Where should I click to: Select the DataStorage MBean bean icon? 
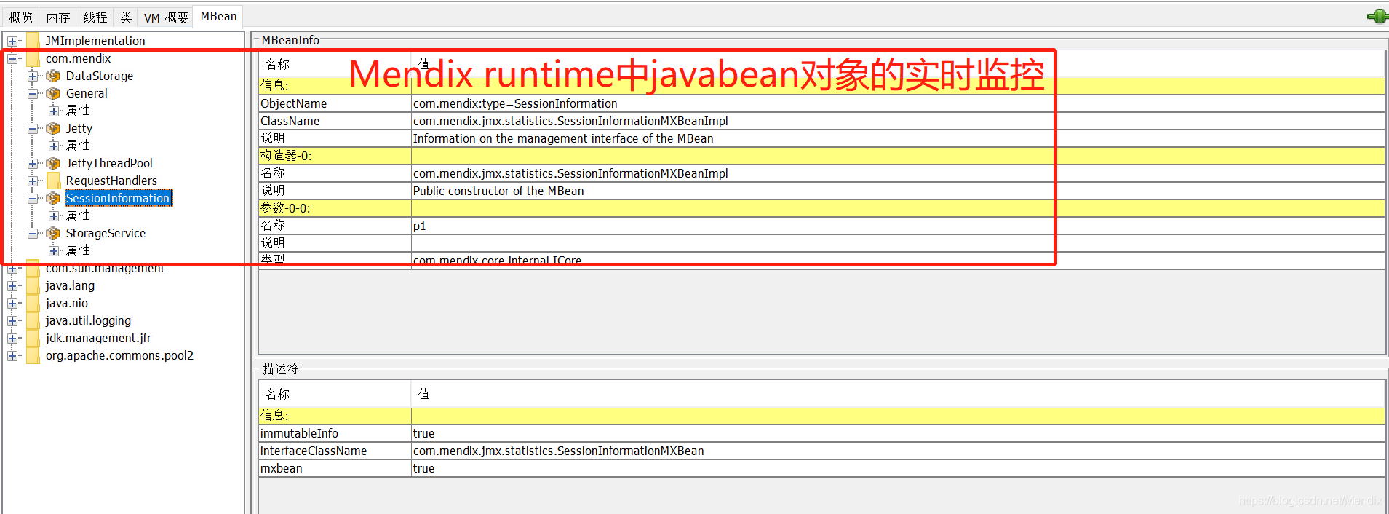click(53, 76)
